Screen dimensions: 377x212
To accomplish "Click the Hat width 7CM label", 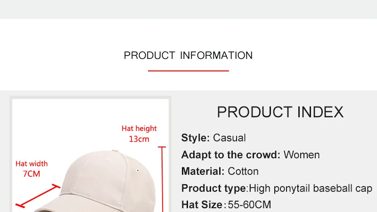I will click(32, 169).
